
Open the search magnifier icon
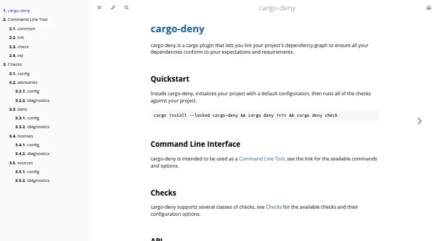[126, 8]
